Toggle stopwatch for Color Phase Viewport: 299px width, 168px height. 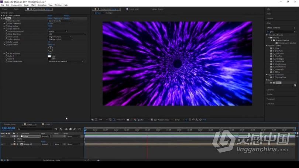click(x=7, y=45)
